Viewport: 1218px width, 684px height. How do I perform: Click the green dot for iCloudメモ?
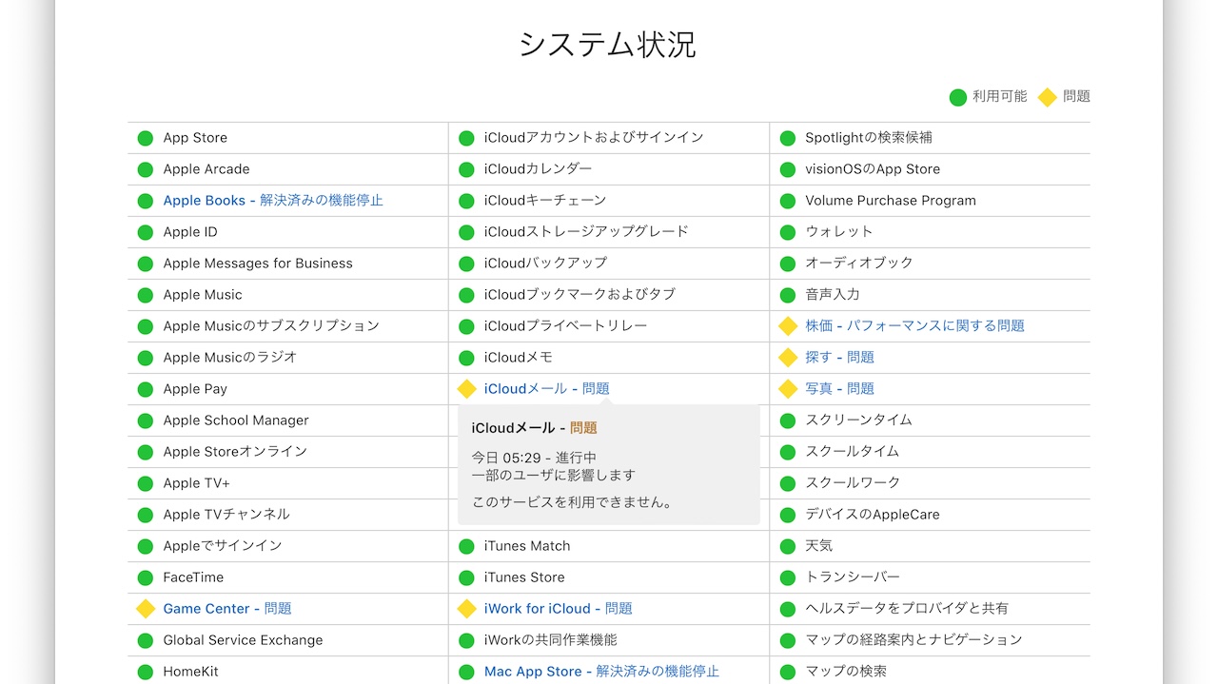(466, 358)
